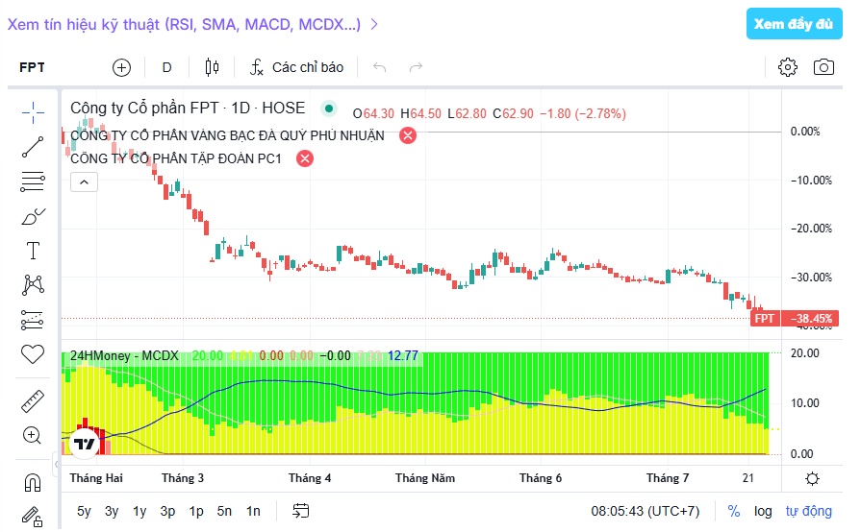Click the FPT -38.45% price label
This screenshot has height=532, width=861.
pos(794,318)
